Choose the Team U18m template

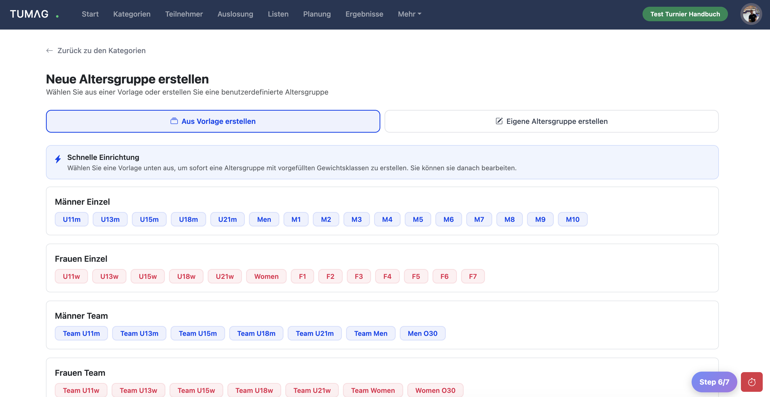(256, 333)
